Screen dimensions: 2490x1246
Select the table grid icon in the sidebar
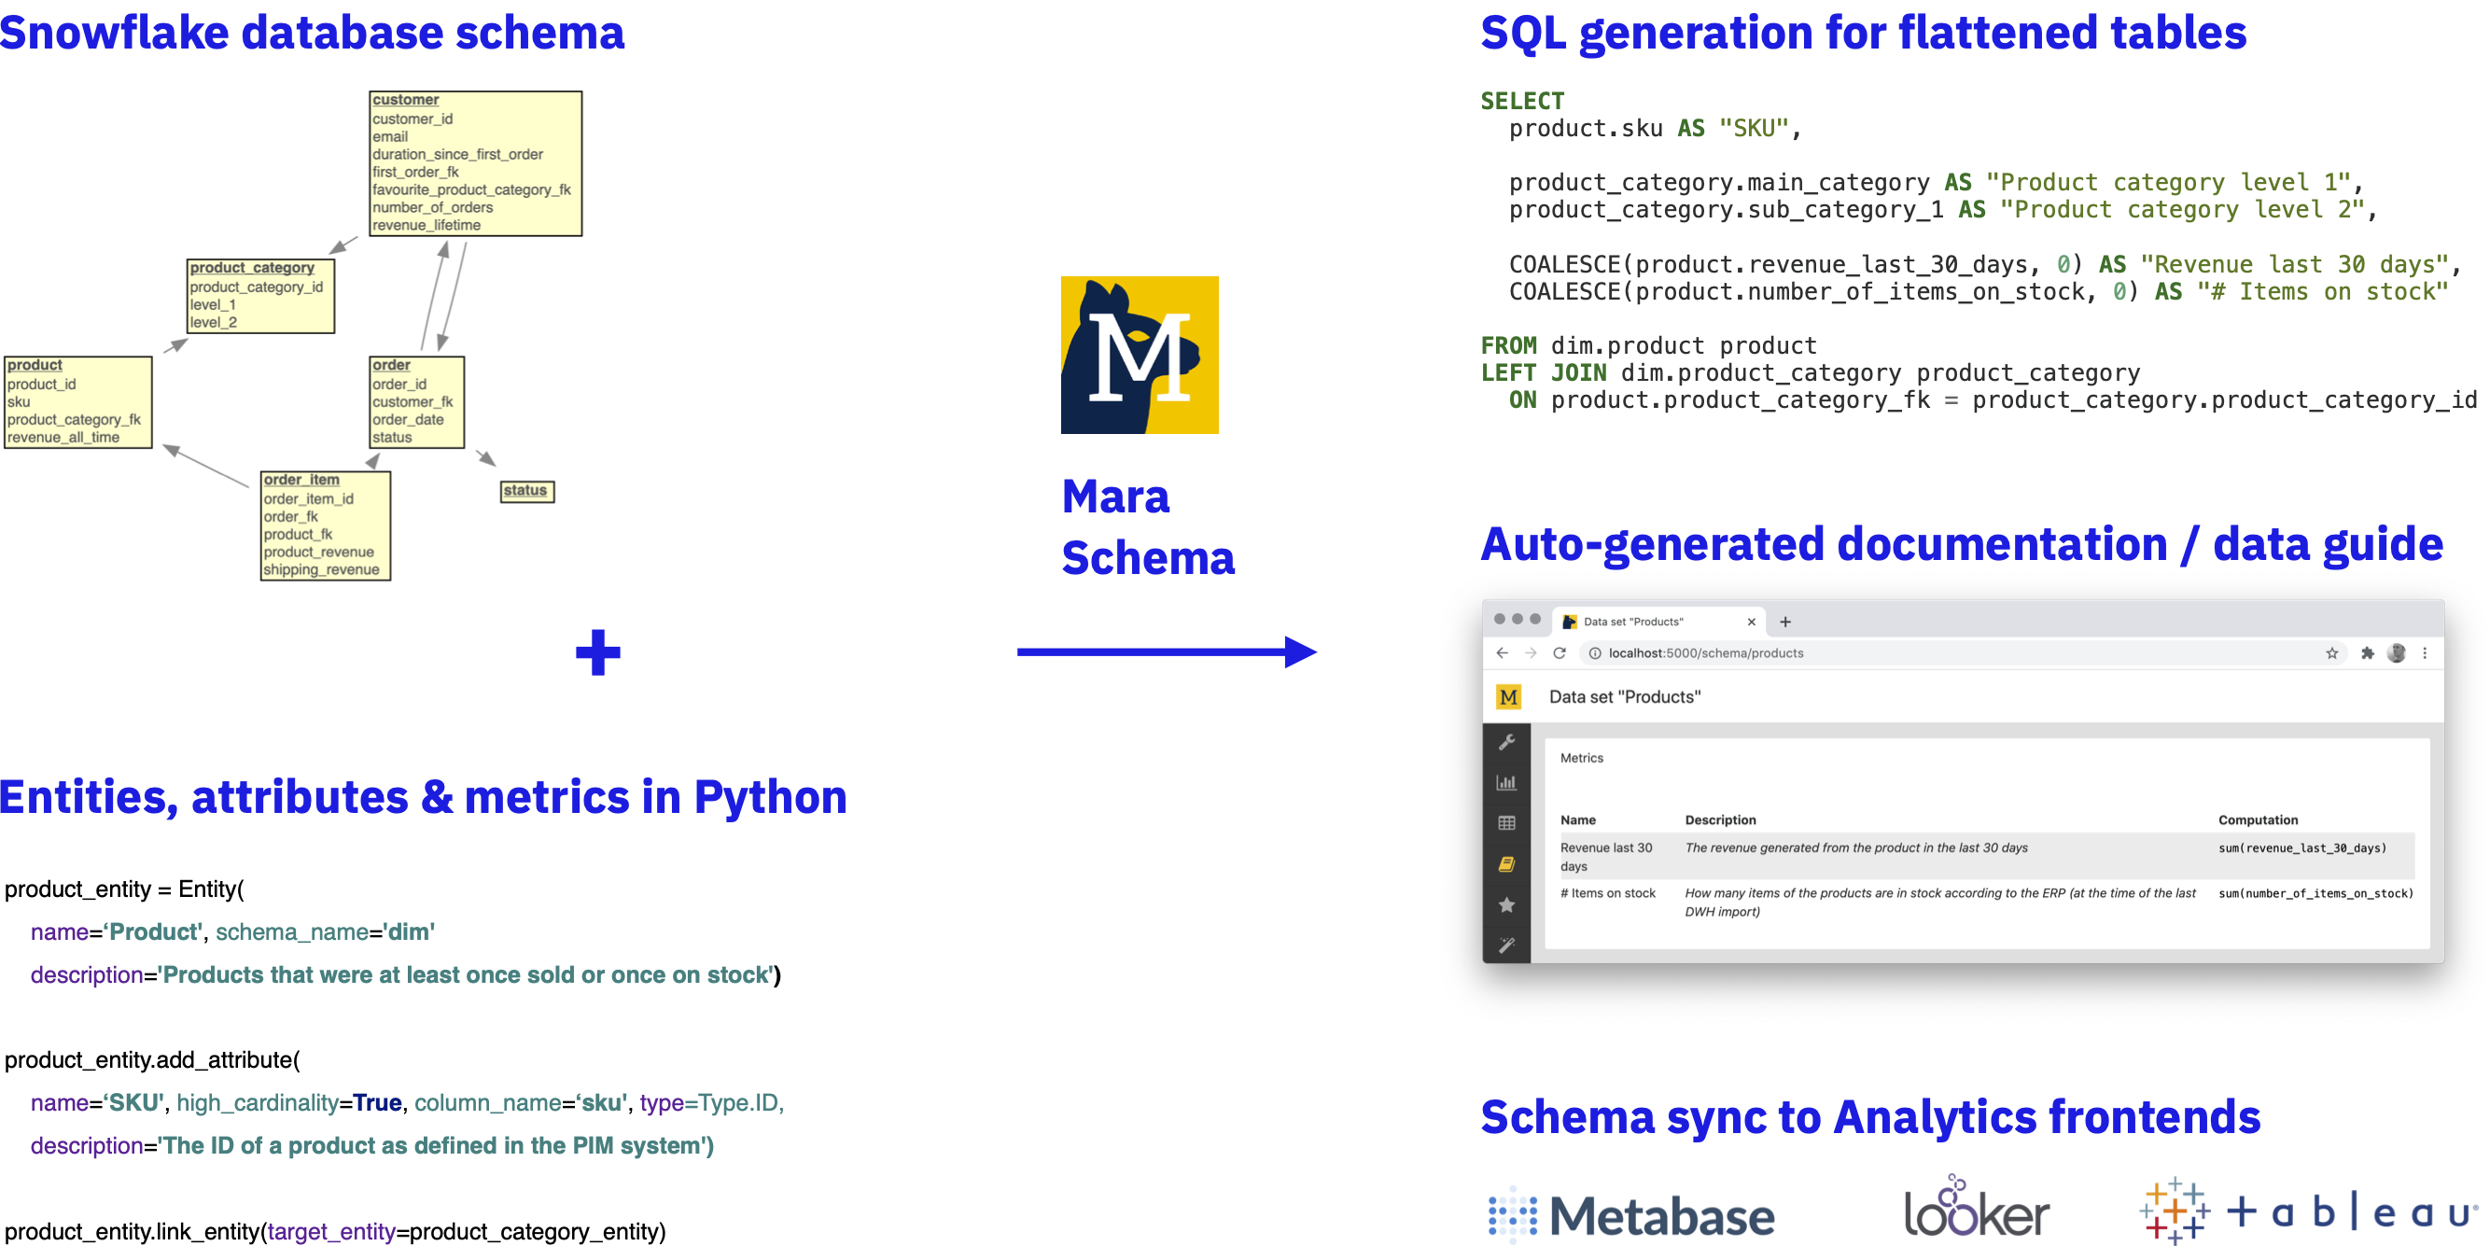(1508, 824)
